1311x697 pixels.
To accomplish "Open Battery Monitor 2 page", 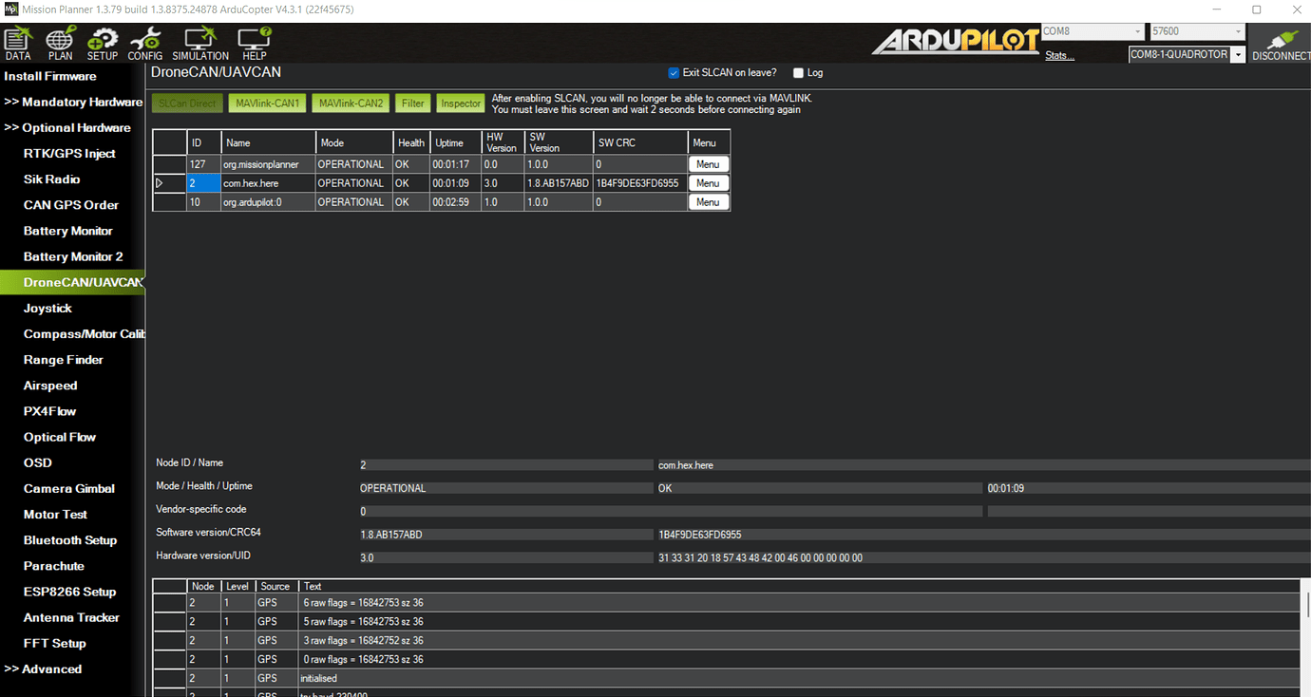I will tap(73, 256).
